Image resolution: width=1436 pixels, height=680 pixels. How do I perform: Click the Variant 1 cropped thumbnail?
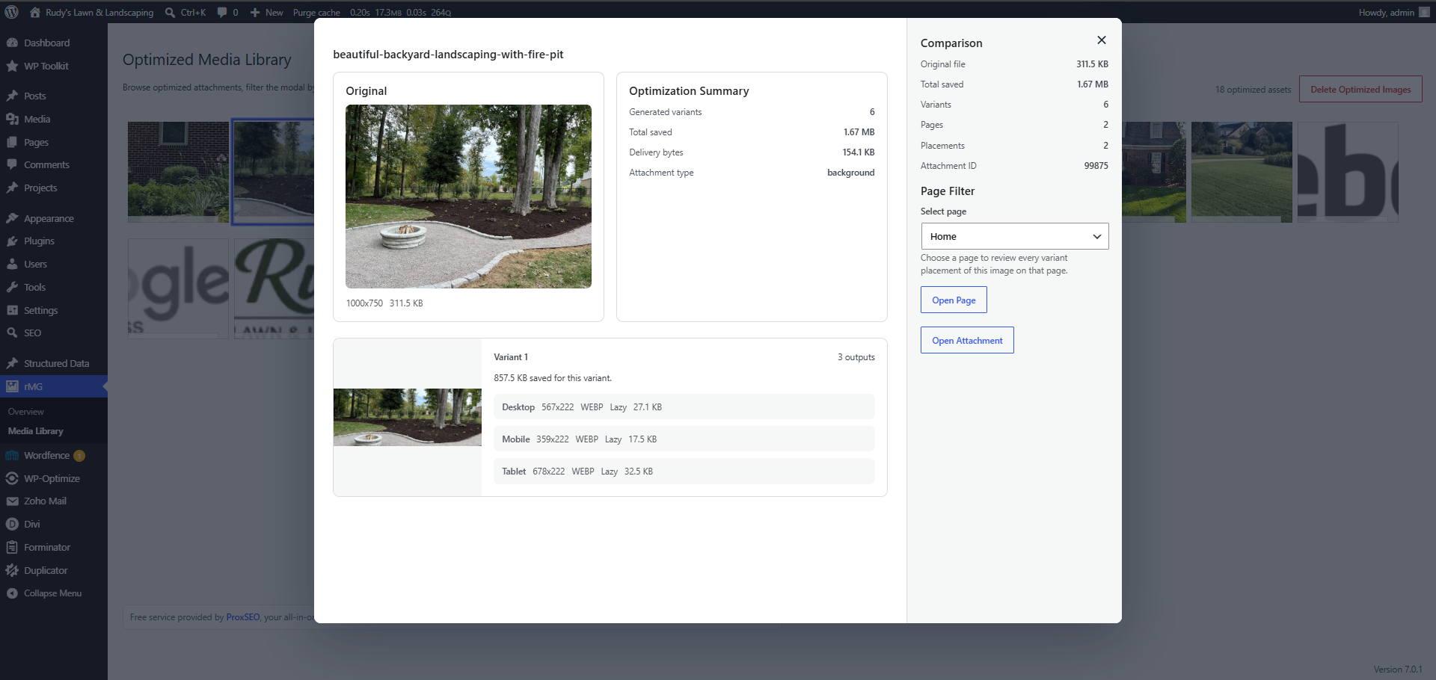[408, 417]
